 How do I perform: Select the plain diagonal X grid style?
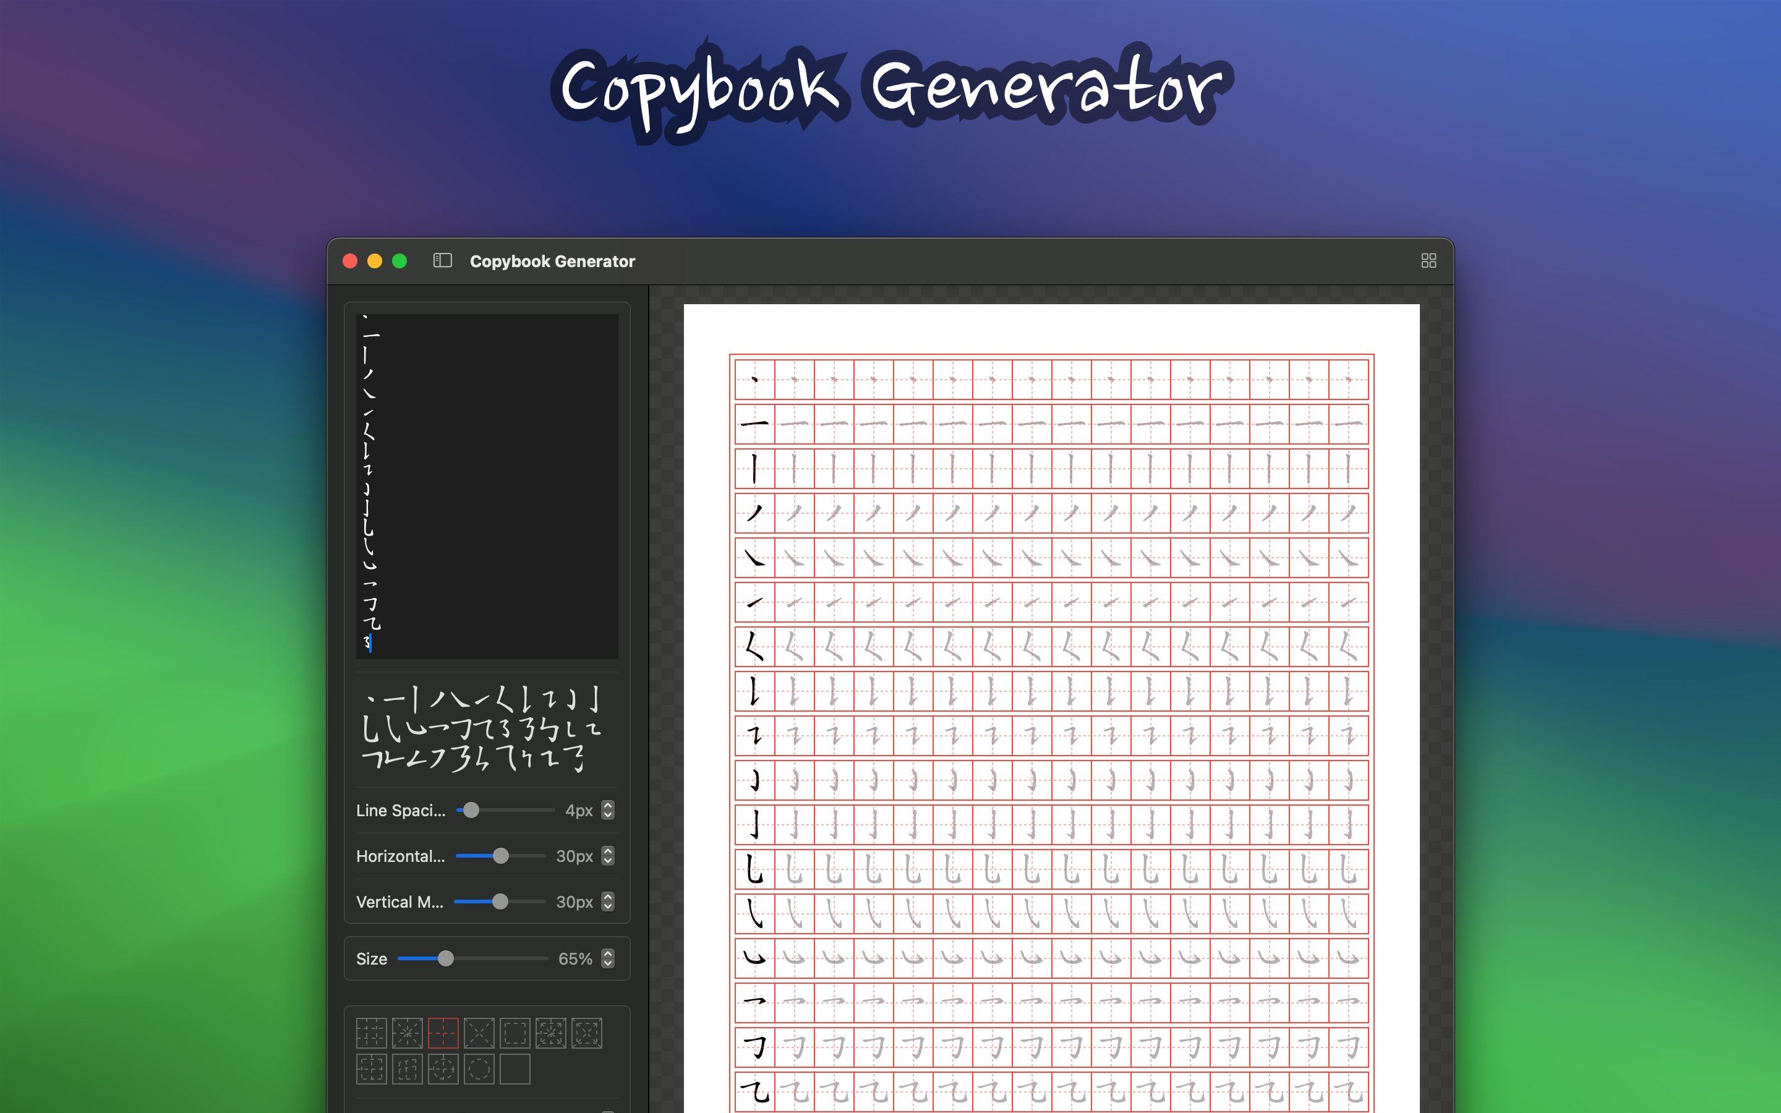[479, 1033]
